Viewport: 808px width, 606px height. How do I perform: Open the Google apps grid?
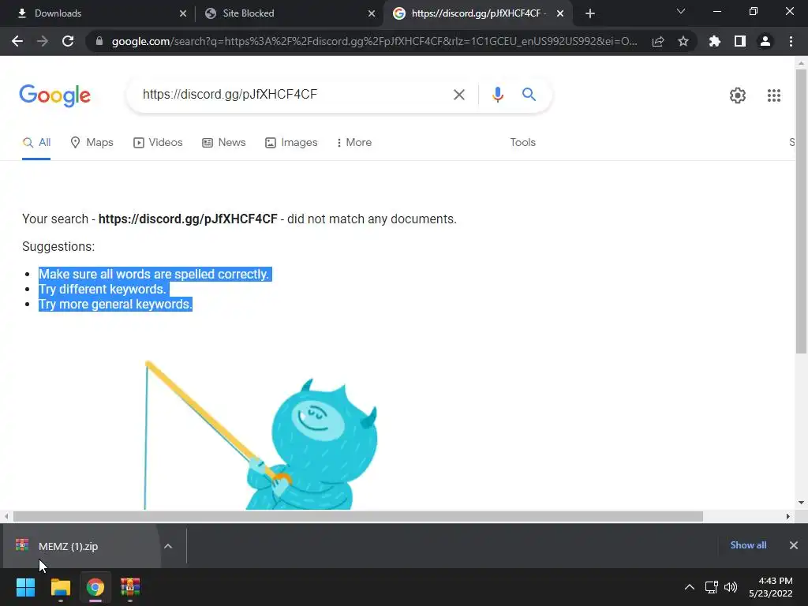pos(773,95)
